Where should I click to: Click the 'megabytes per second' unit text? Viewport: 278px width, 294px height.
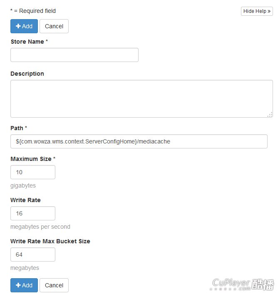click(x=40, y=227)
